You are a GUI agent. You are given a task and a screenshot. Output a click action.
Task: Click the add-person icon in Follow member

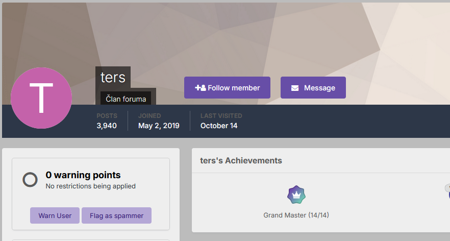tap(200, 88)
